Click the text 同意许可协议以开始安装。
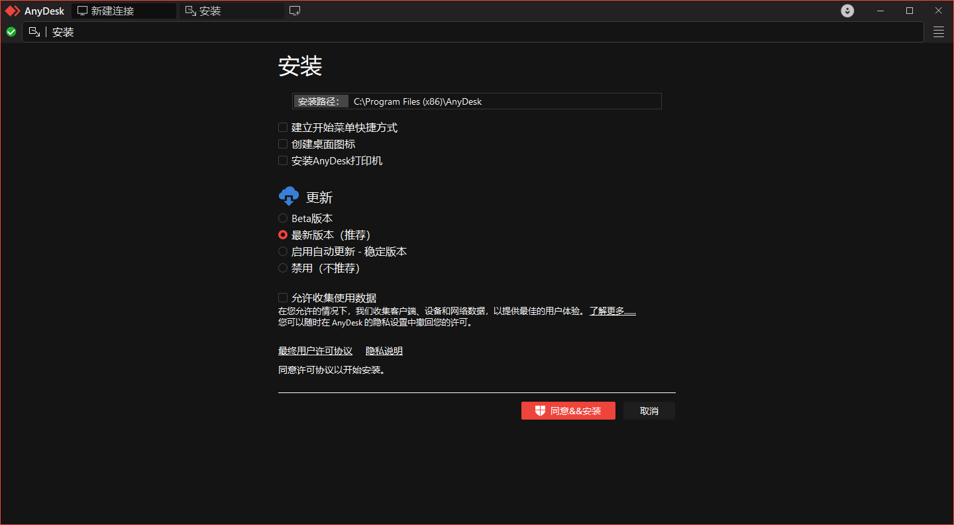The width and height of the screenshot is (954, 525). point(332,370)
